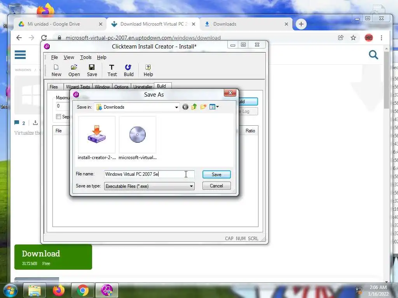Go back to last folder visited in Save As
Screen dimensions: 398x298
185,107
